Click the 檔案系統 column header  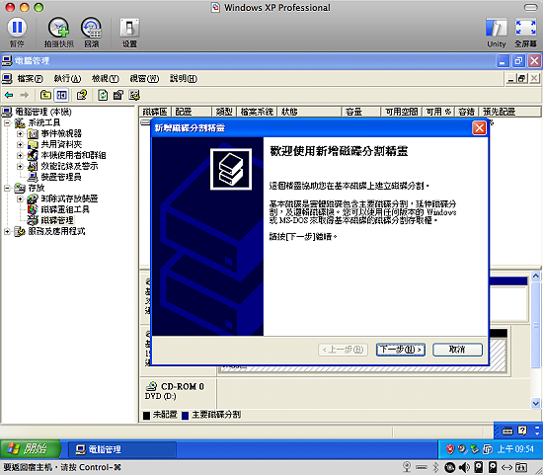click(257, 112)
